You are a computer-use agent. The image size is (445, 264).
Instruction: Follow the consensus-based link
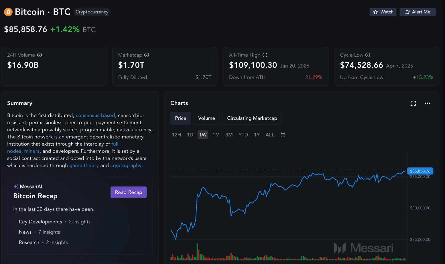(x=95, y=115)
